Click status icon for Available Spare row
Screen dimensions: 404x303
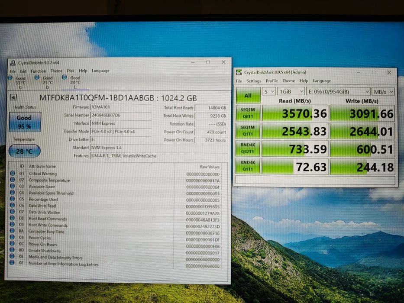(13, 186)
